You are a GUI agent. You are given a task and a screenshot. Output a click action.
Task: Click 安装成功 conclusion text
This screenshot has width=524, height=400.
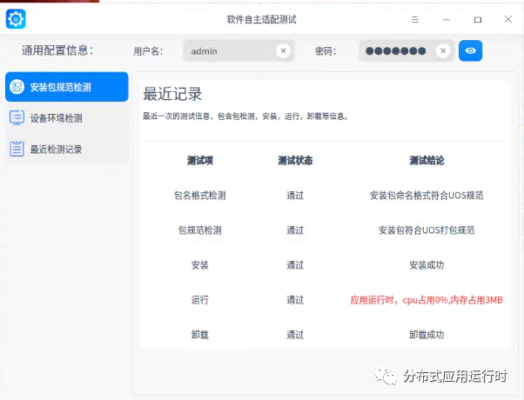pyautogui.click(x=427, y=265)
